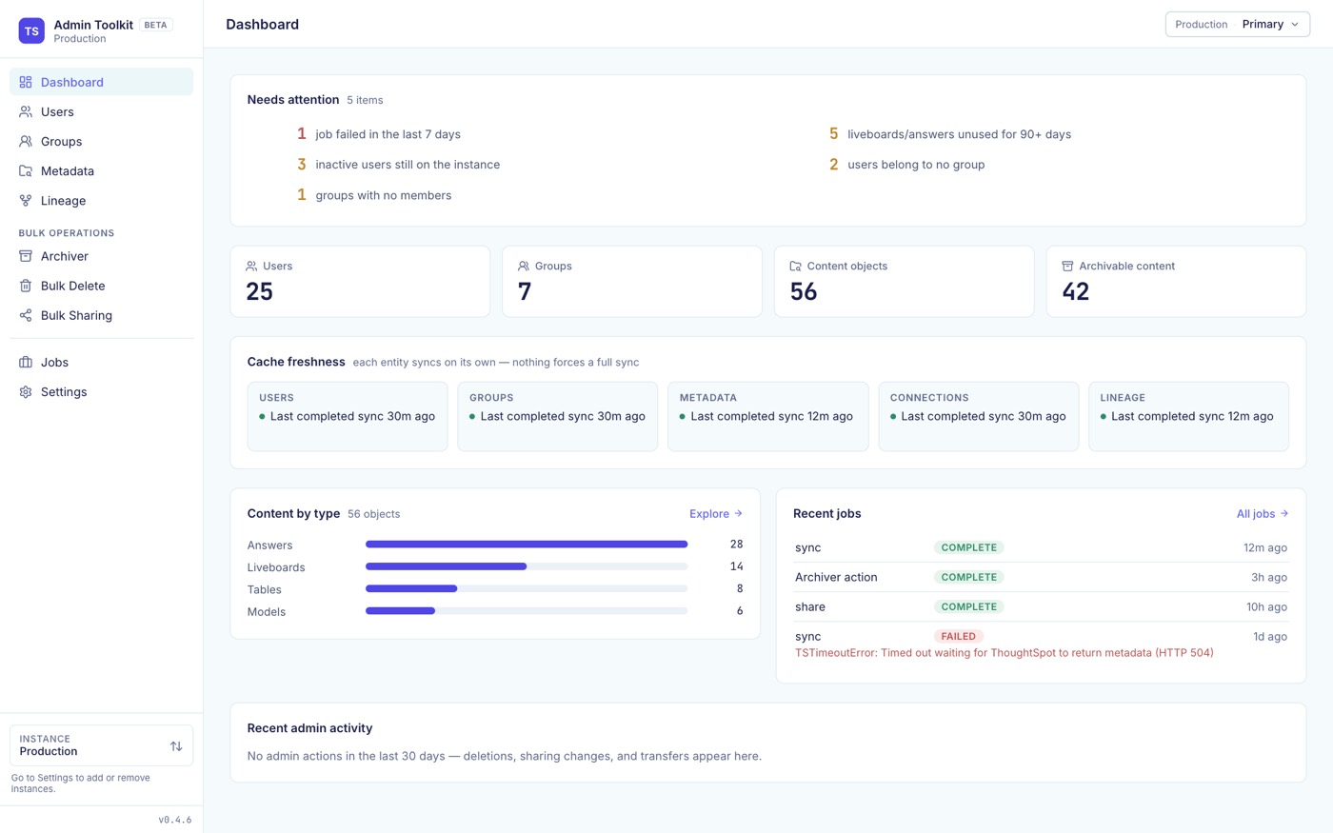Go to the Metadata page
Viewport: 1333px width, 833px height.
click(x=101, y=170)
